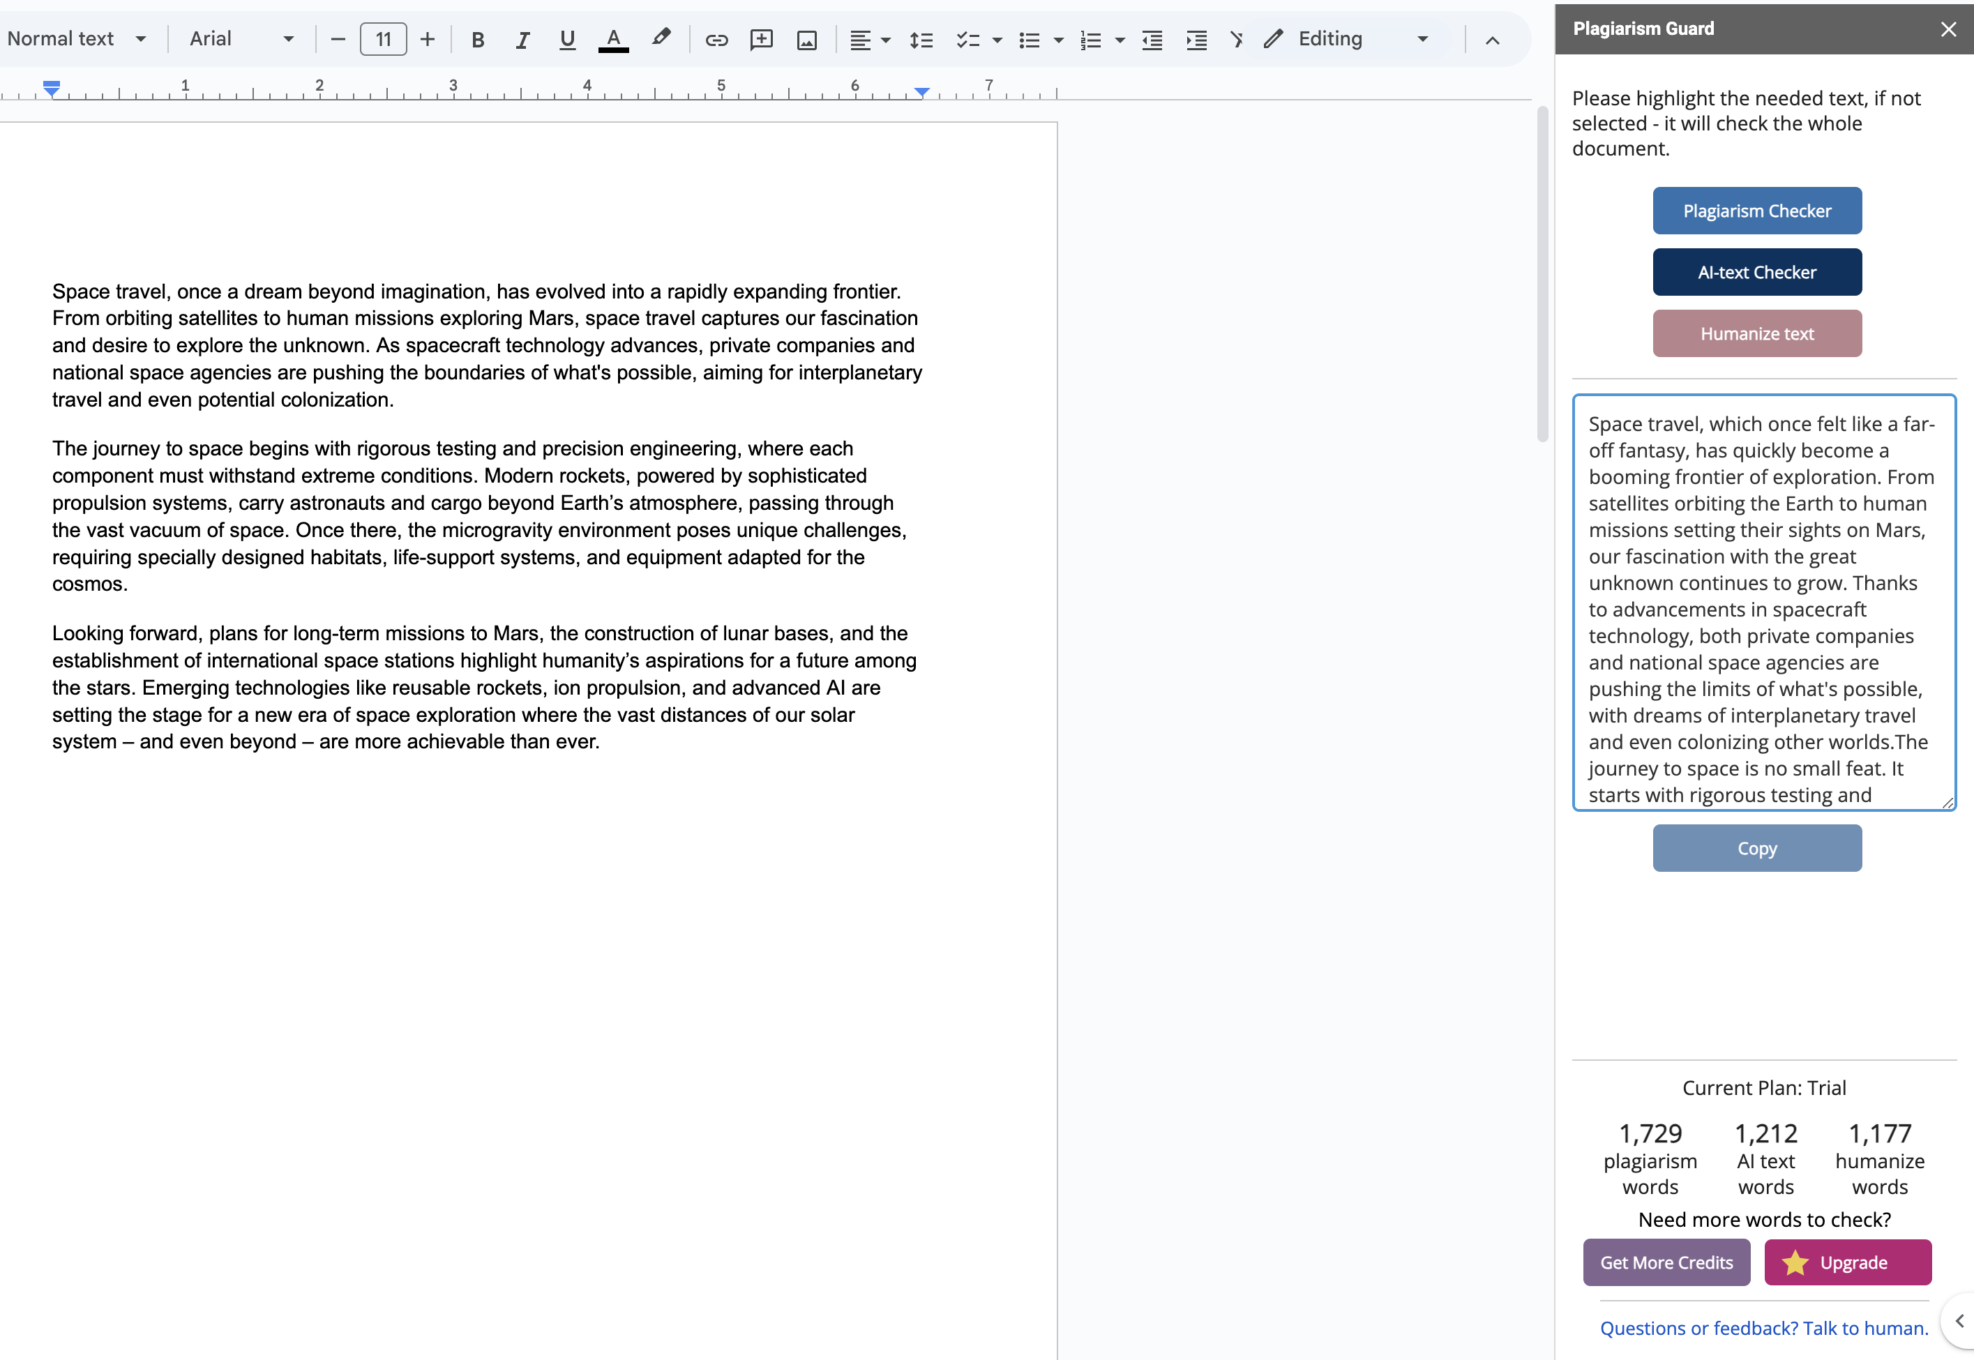Toggle italic formatting
The image size is (1974, 1360).
[x=522, y=39]
